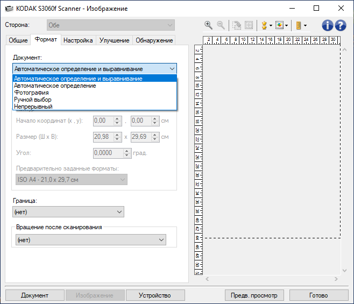The image size is (354, 304).
Task: Open the Вращение после сканирования dropdown
Action: point(91,240)
